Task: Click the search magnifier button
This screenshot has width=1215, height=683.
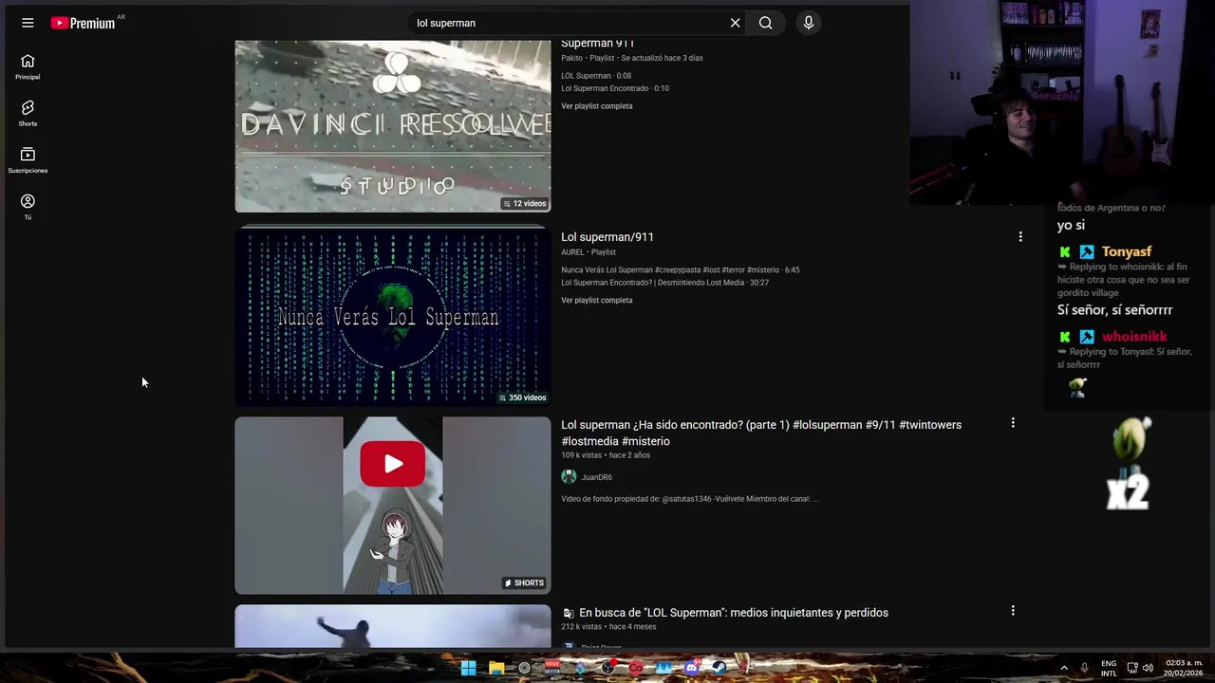Action: [x=765, y=23]
